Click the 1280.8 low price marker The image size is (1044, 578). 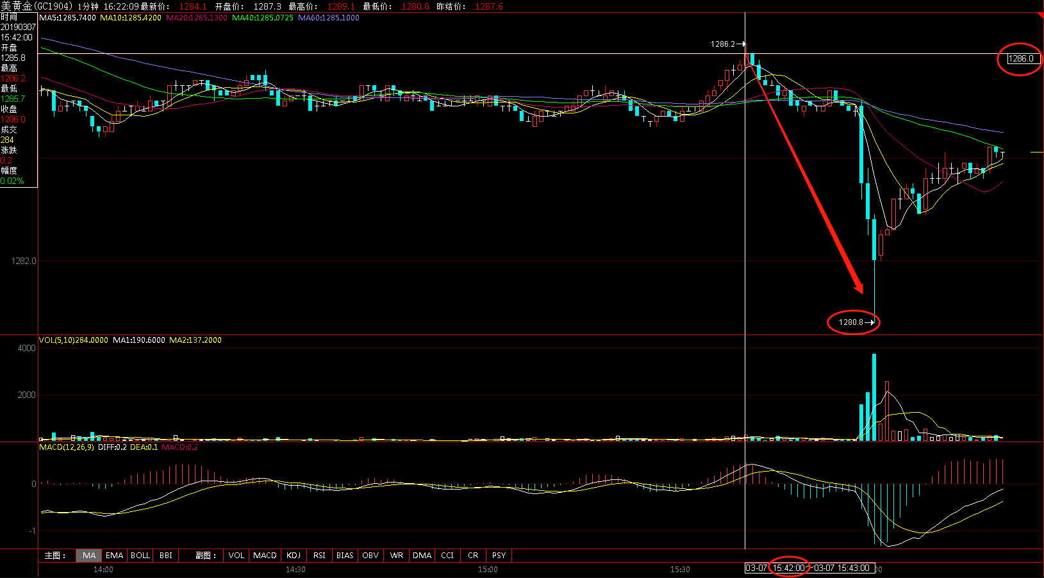point(851,322)
